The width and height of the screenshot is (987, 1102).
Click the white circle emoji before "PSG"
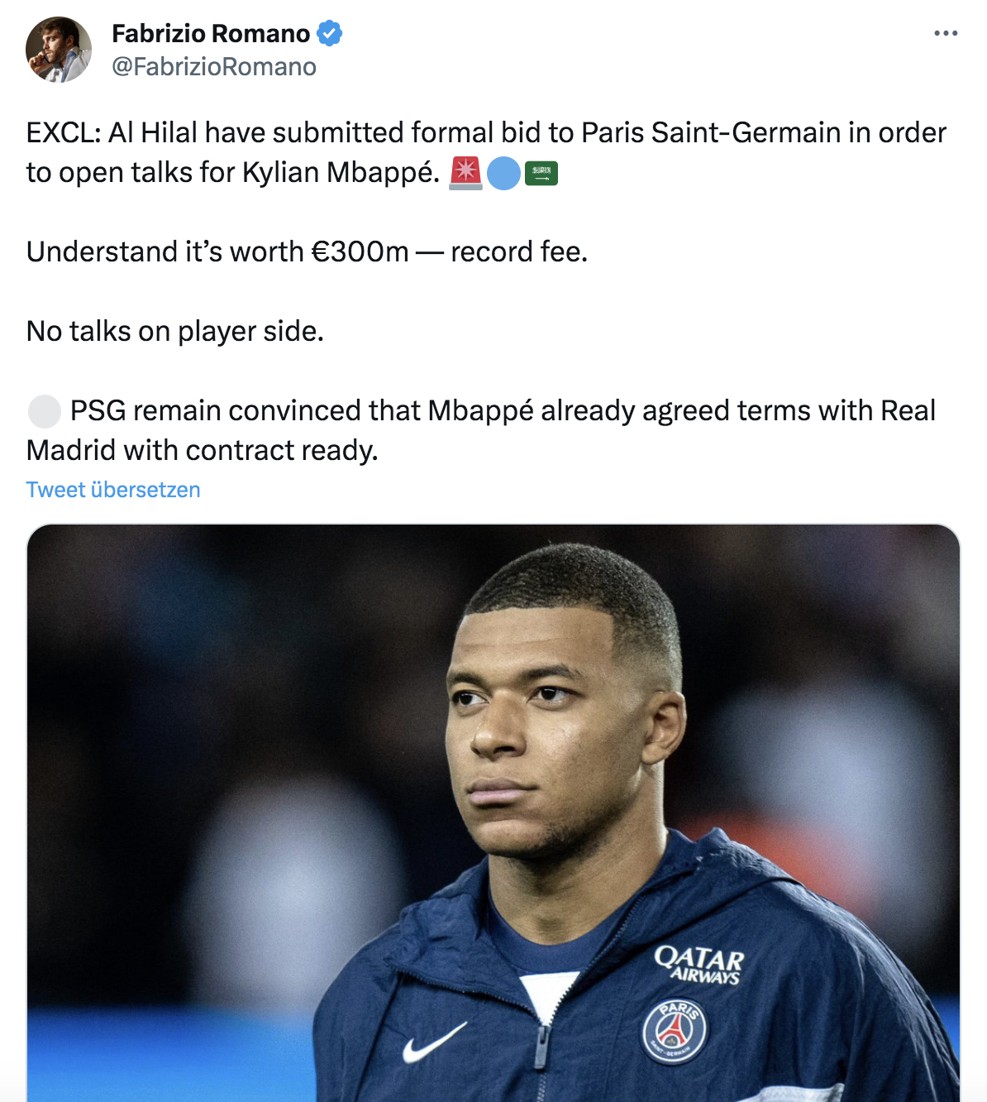point(45,411)
